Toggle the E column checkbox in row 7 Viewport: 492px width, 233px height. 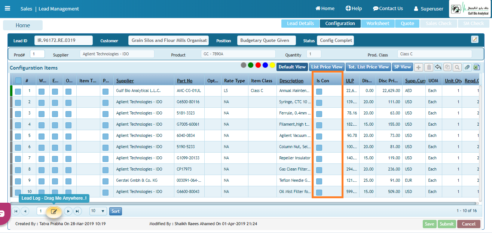coord(55,158)
